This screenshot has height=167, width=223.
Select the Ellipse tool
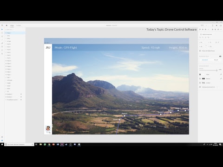coord(2,36)
